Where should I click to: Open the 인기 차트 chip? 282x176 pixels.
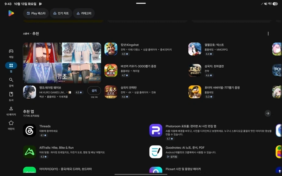point(61,13)
